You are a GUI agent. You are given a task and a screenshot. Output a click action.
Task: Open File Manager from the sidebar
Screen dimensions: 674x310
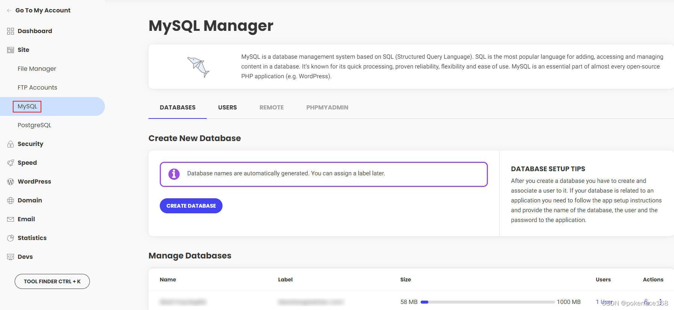tap(37, 68)
